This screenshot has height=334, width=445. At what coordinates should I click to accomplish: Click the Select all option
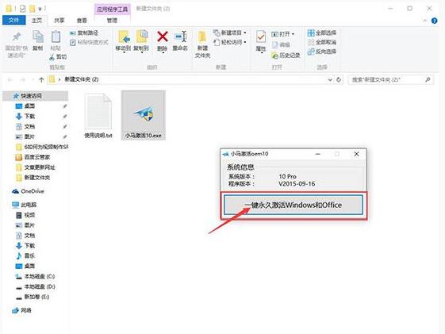[x=322, y=33]
